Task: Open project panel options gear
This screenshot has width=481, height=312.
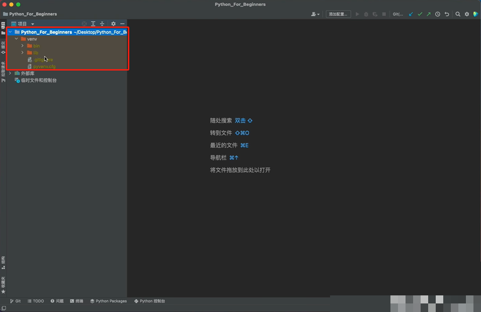Action: (113, 24)
